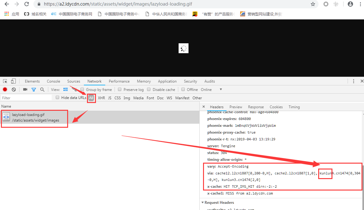Click the Filter text input field

click(x=26, y=98)
